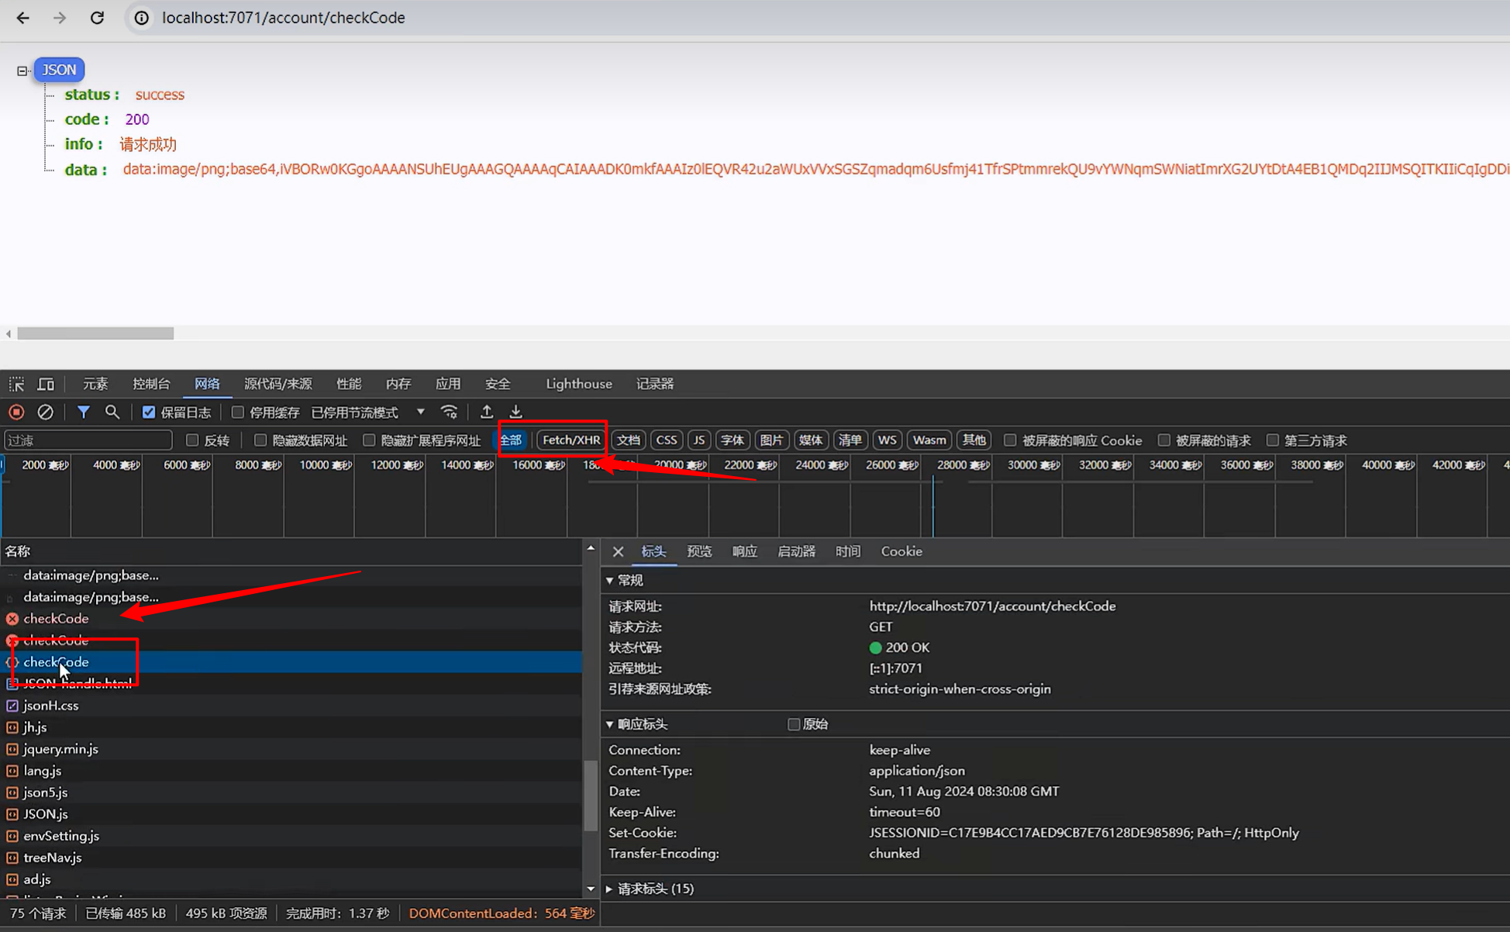Filter requests by Fetch/XHR

[571, 440]
